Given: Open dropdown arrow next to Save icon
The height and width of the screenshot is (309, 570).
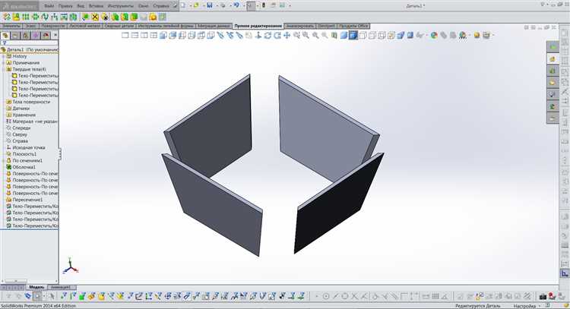Looking at the screenshot, I should pyautogui.click(x=217, y=6).
